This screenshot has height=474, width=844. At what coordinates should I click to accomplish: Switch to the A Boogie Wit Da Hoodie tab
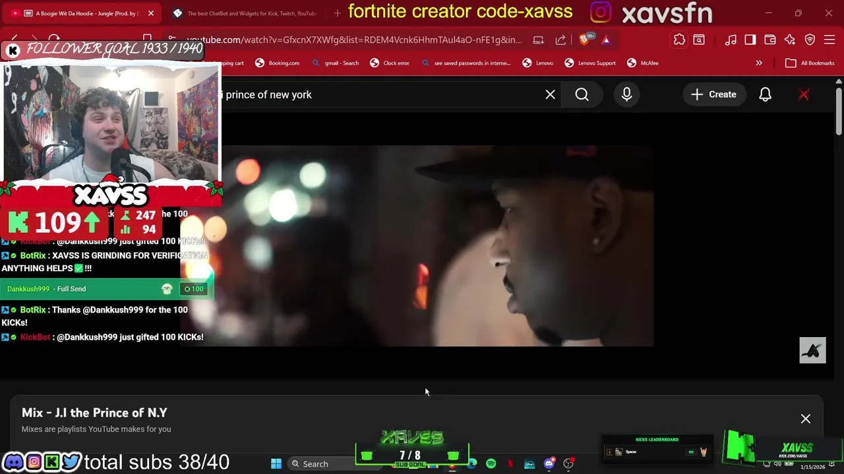82,13
